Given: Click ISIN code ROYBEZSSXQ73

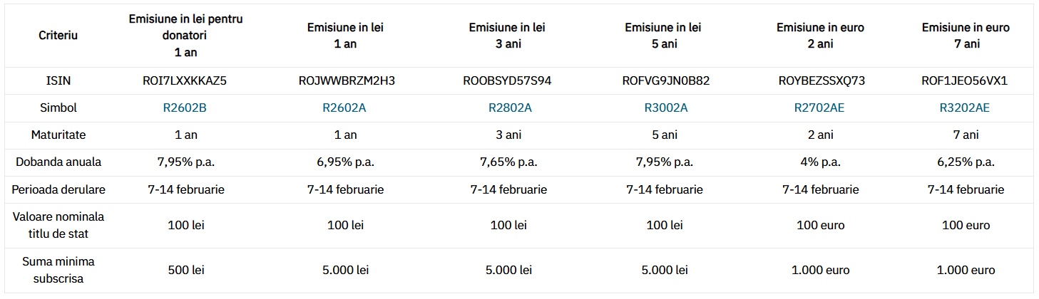Looking at the screenshot, I should pos(822,81).
